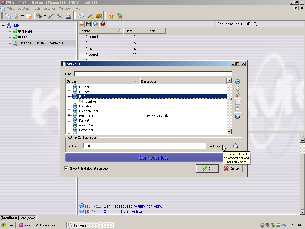Viewport: 305px width, 229px height.
Task: Click the user nick toolbar icon
Action: (x=69, y=16)
